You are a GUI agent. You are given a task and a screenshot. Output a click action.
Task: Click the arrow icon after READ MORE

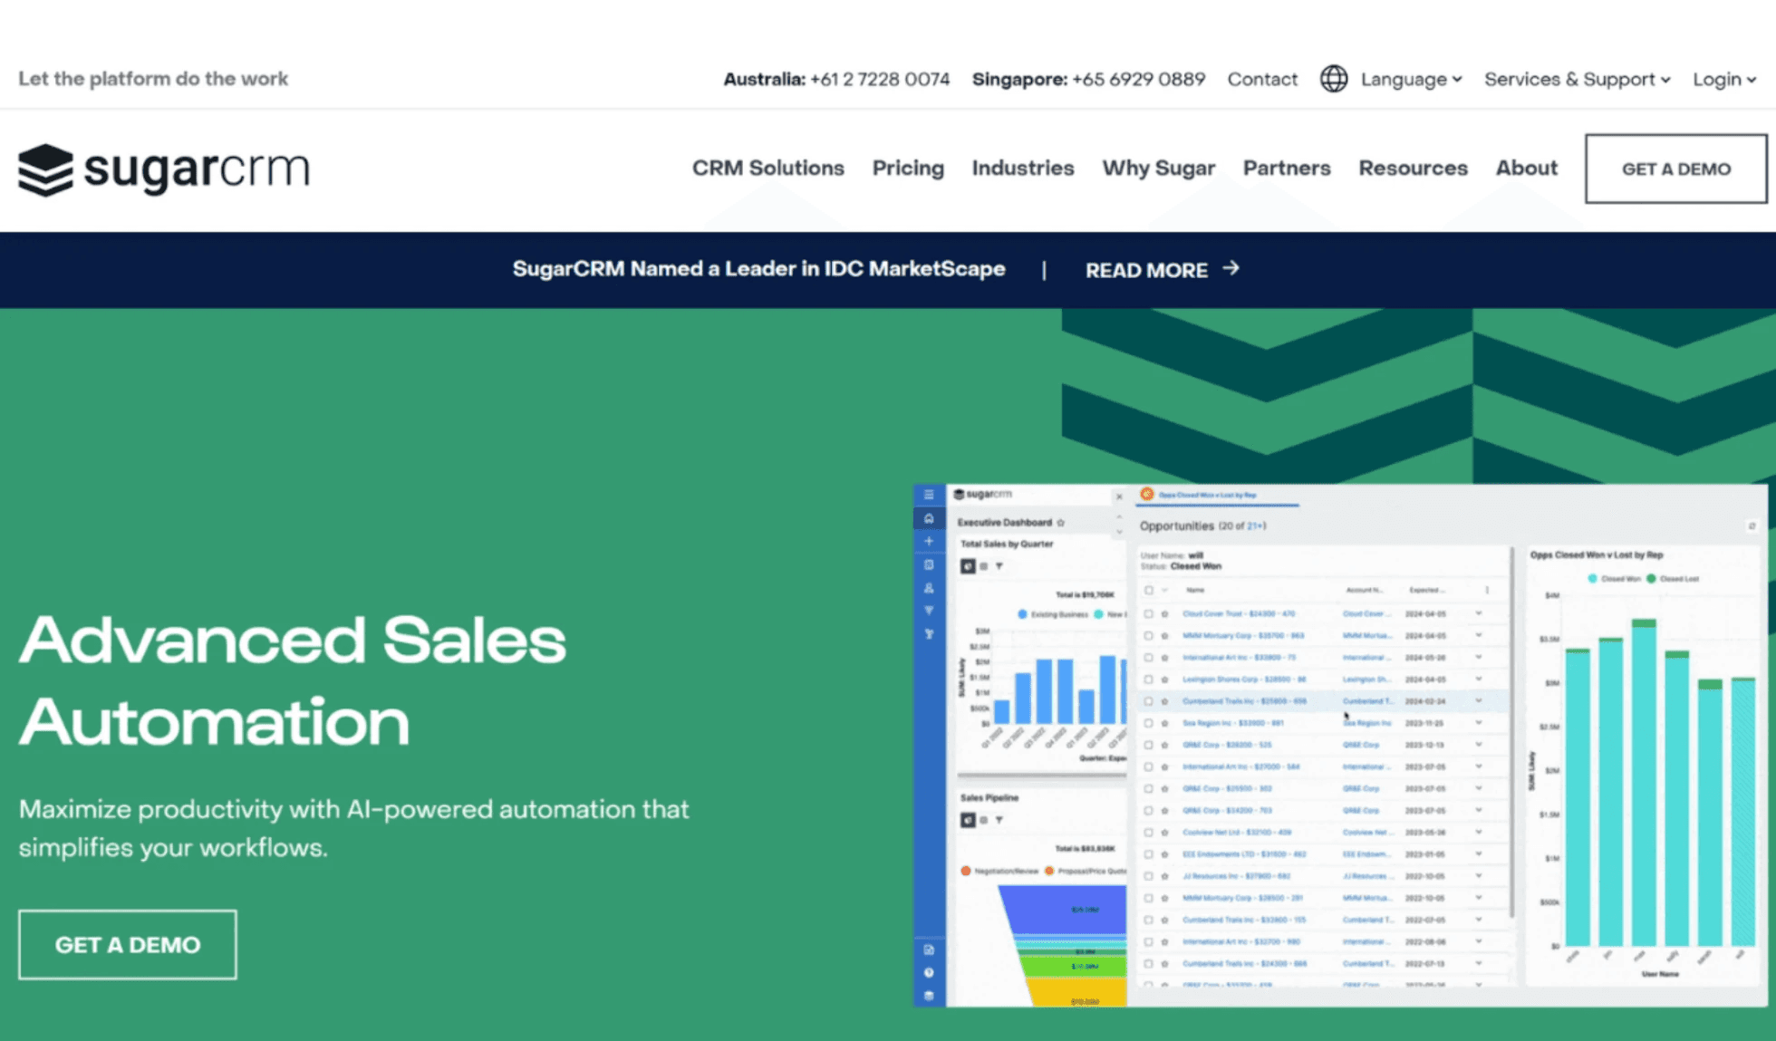point(1231,268)
